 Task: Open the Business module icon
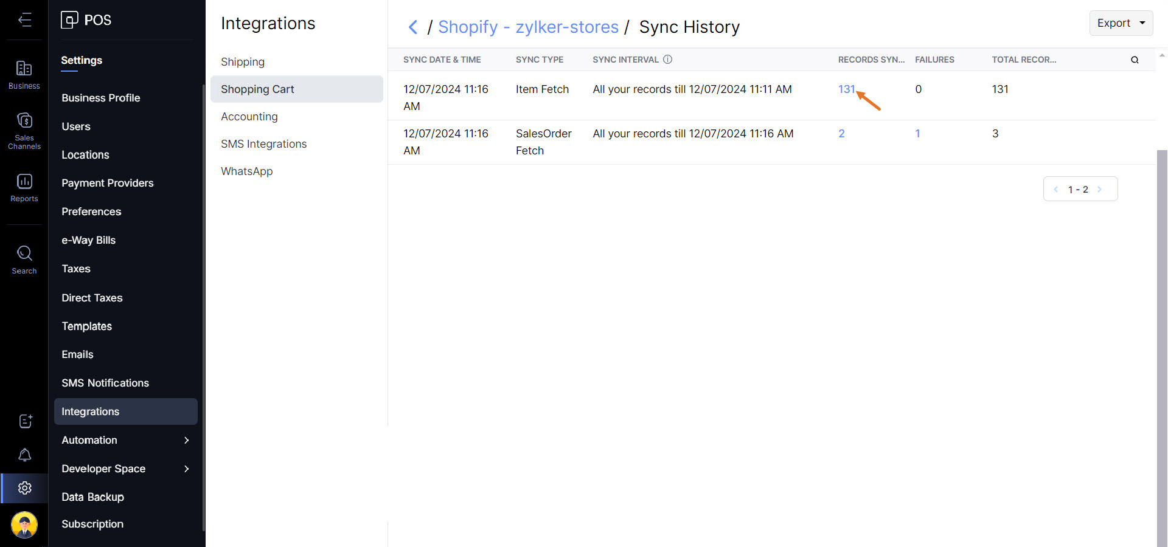(x=24, y=75)
